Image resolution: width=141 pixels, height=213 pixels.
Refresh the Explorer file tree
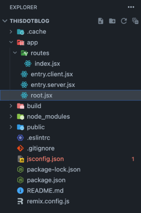tap(124, 21)
